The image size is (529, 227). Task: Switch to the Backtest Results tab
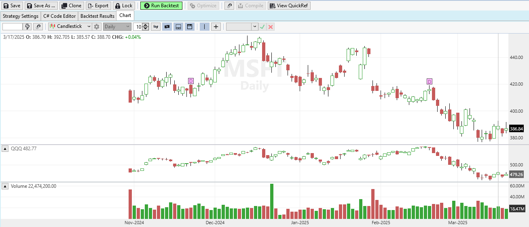(97, 16)
